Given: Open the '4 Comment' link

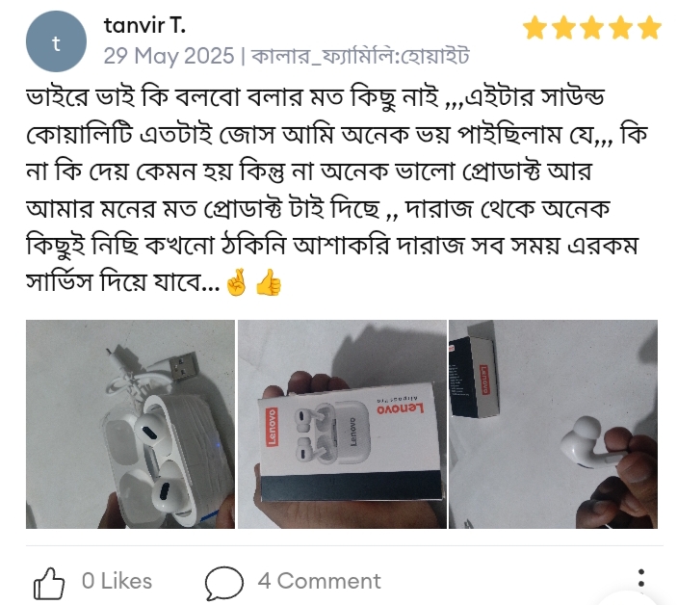Looking at the screenshot, I should [x=319, y=581].
